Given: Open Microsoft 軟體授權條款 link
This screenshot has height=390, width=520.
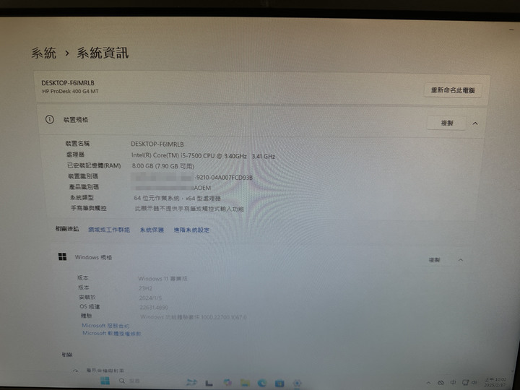Looking at the screenshot, I should click(x=111, y=333).
